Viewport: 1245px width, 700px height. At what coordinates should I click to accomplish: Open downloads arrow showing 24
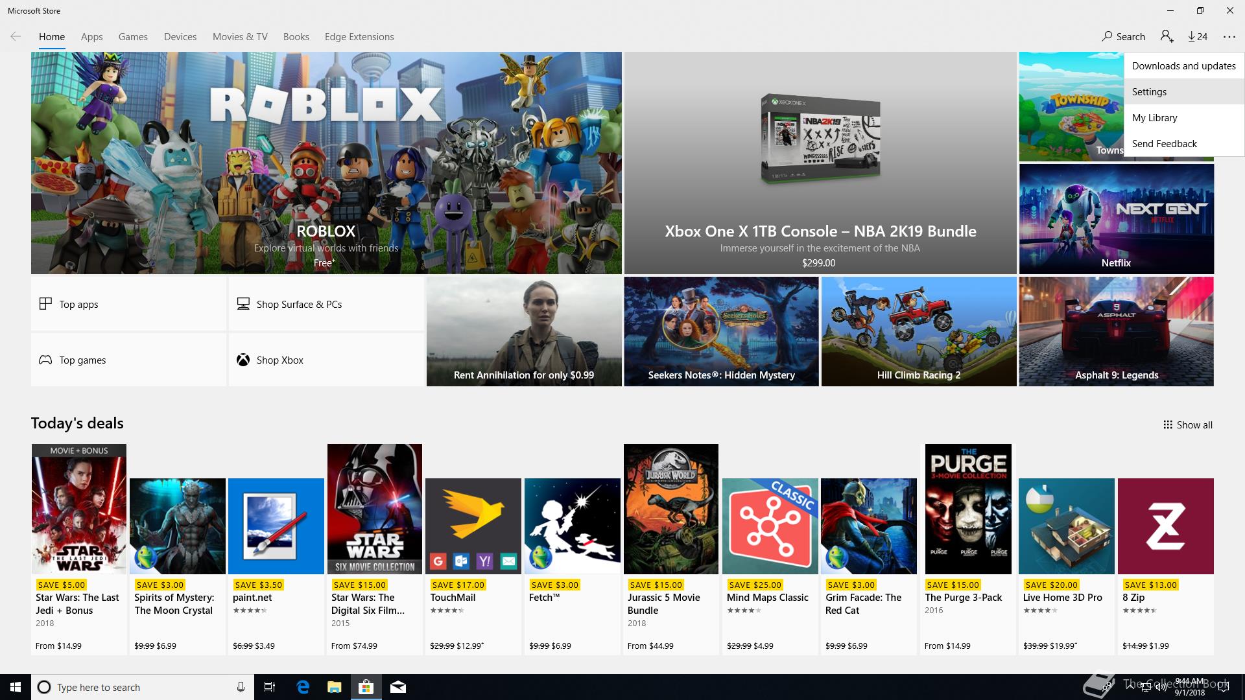(x=1198, y=37)
